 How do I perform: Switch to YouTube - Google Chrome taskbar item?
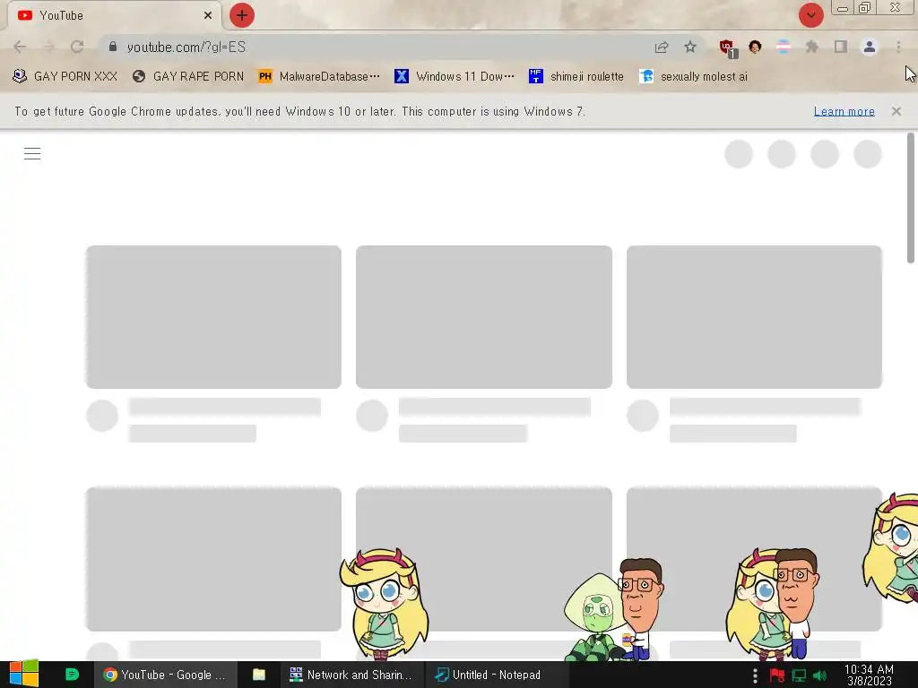pyautogui.click(x=165, y=675)
